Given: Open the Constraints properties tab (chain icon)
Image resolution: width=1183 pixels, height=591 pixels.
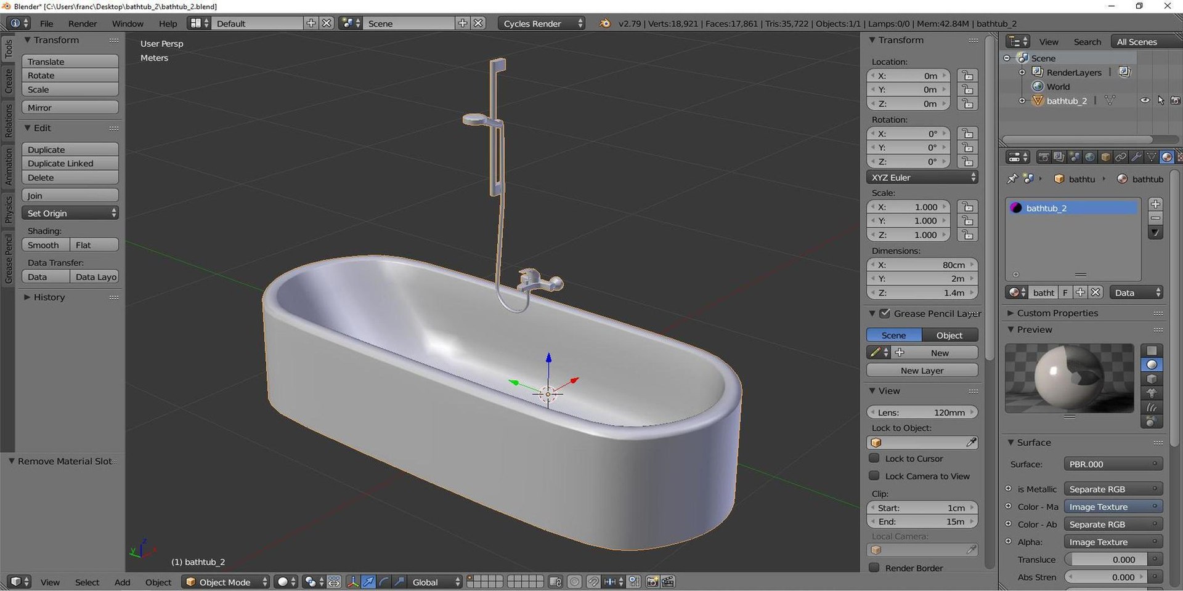Looking at the screenshot, I should (x=1121, y=157).
